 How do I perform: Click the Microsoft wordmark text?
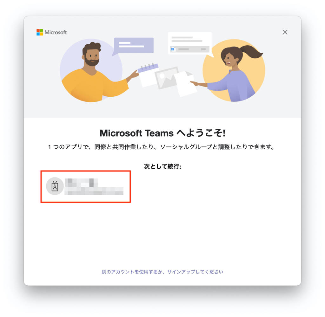tap(56, 32)
